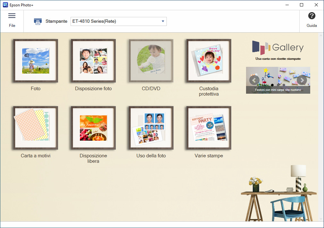Click the scroll down arrow

[x=321, y=219]
